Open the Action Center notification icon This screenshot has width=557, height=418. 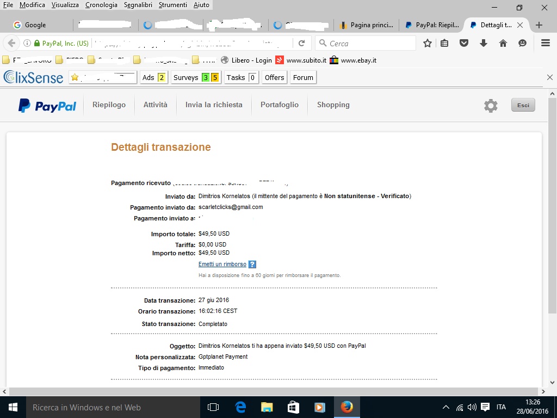[485, 407]
